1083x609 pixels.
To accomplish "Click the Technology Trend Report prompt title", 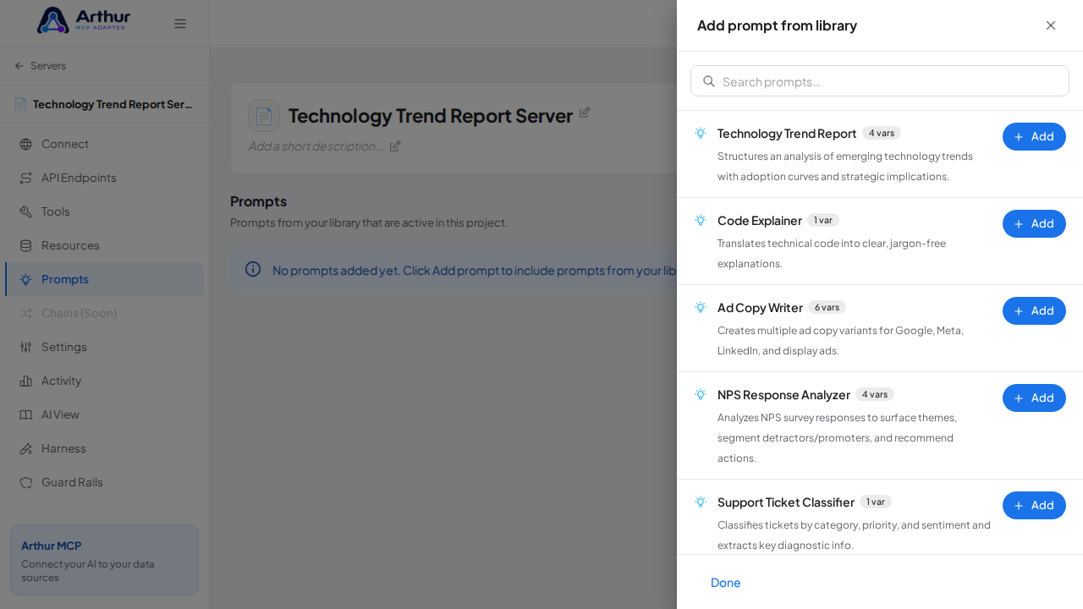I will point(787,134).
